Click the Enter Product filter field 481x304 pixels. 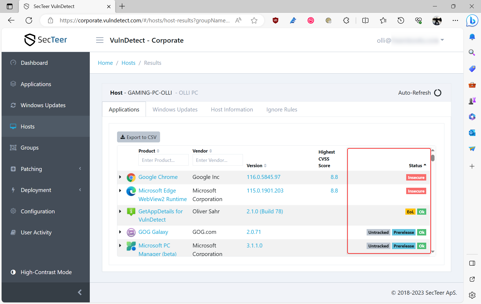tap(163, 160)
